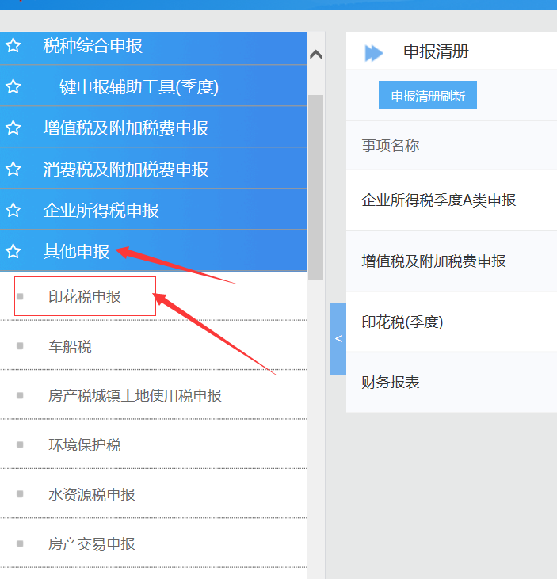
Task: Click the 申报清册 panel title
Action: pyautogui.click(x=436, y=51)
